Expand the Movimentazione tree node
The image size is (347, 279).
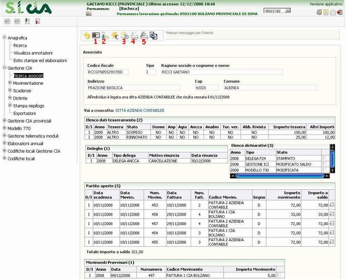10,82
